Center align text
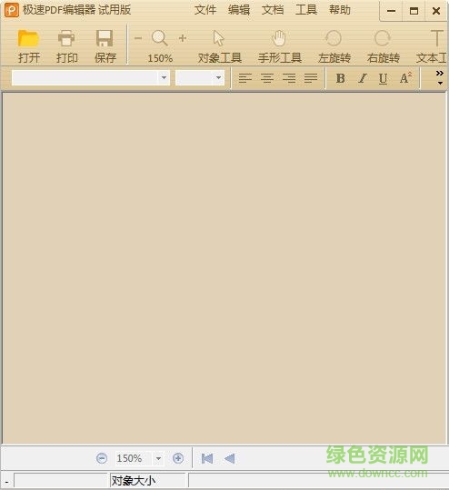 [267, 78]
